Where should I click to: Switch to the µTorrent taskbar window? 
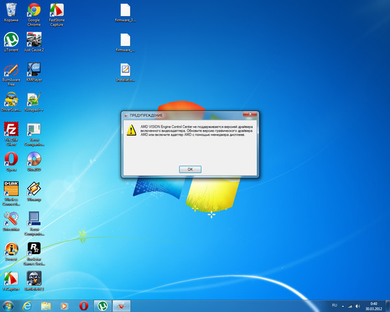click(x=103, y=306)
